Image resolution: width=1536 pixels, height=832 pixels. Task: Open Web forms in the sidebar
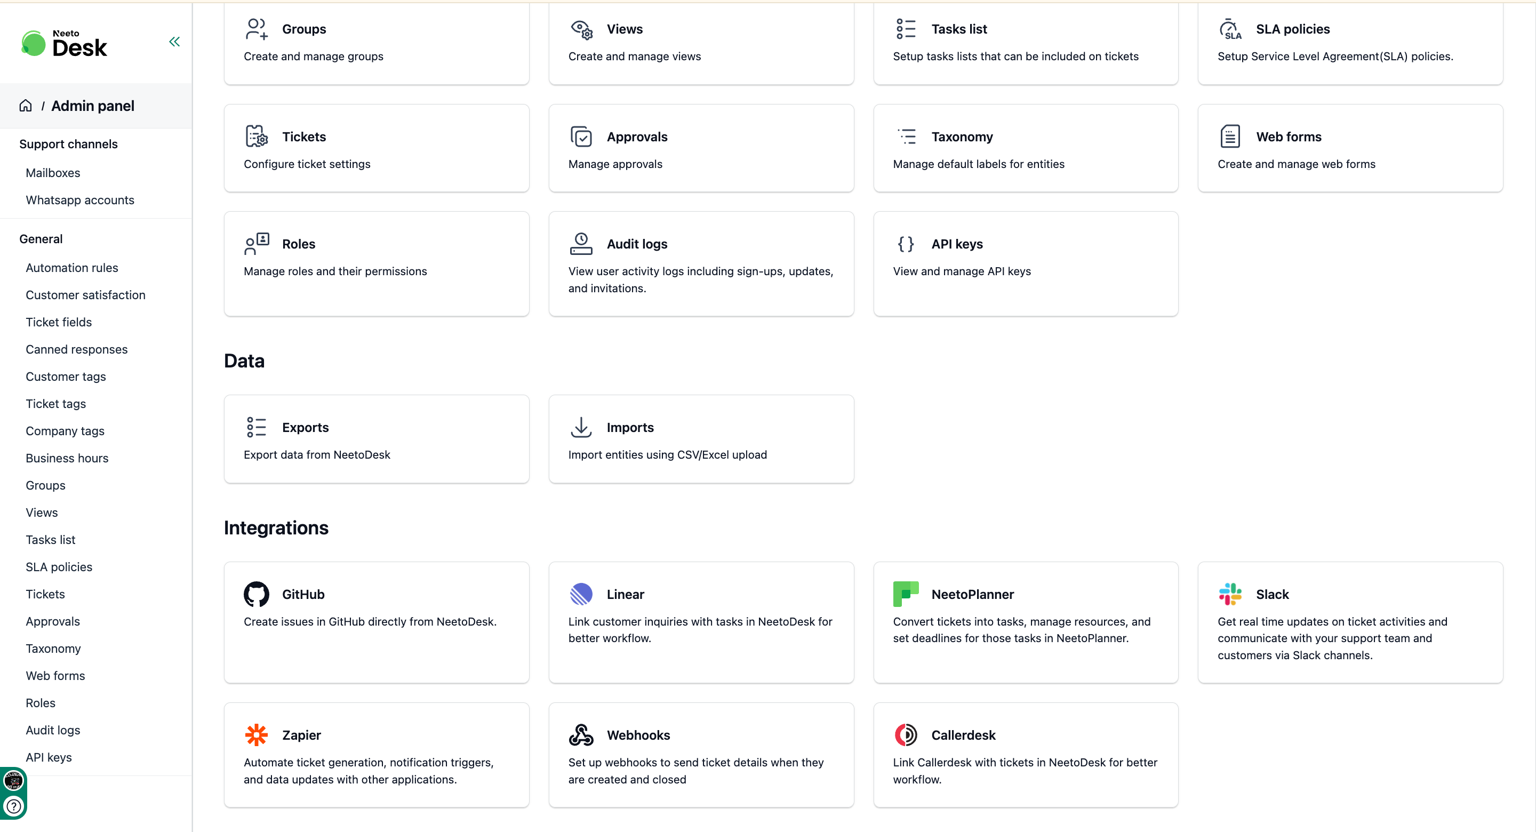click(x=55, y=676)
